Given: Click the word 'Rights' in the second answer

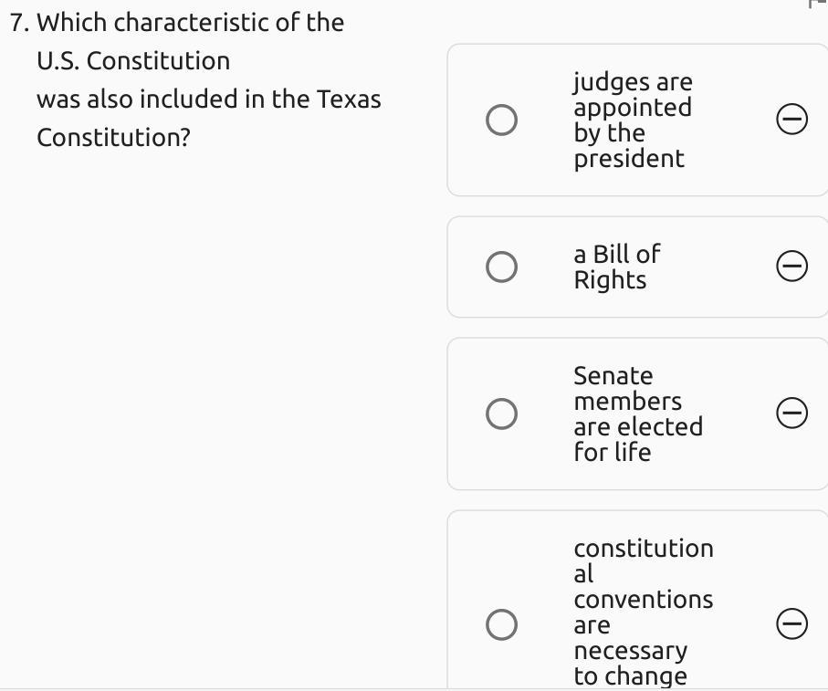Looking at the screenshot, I should [x=610, y=280].
